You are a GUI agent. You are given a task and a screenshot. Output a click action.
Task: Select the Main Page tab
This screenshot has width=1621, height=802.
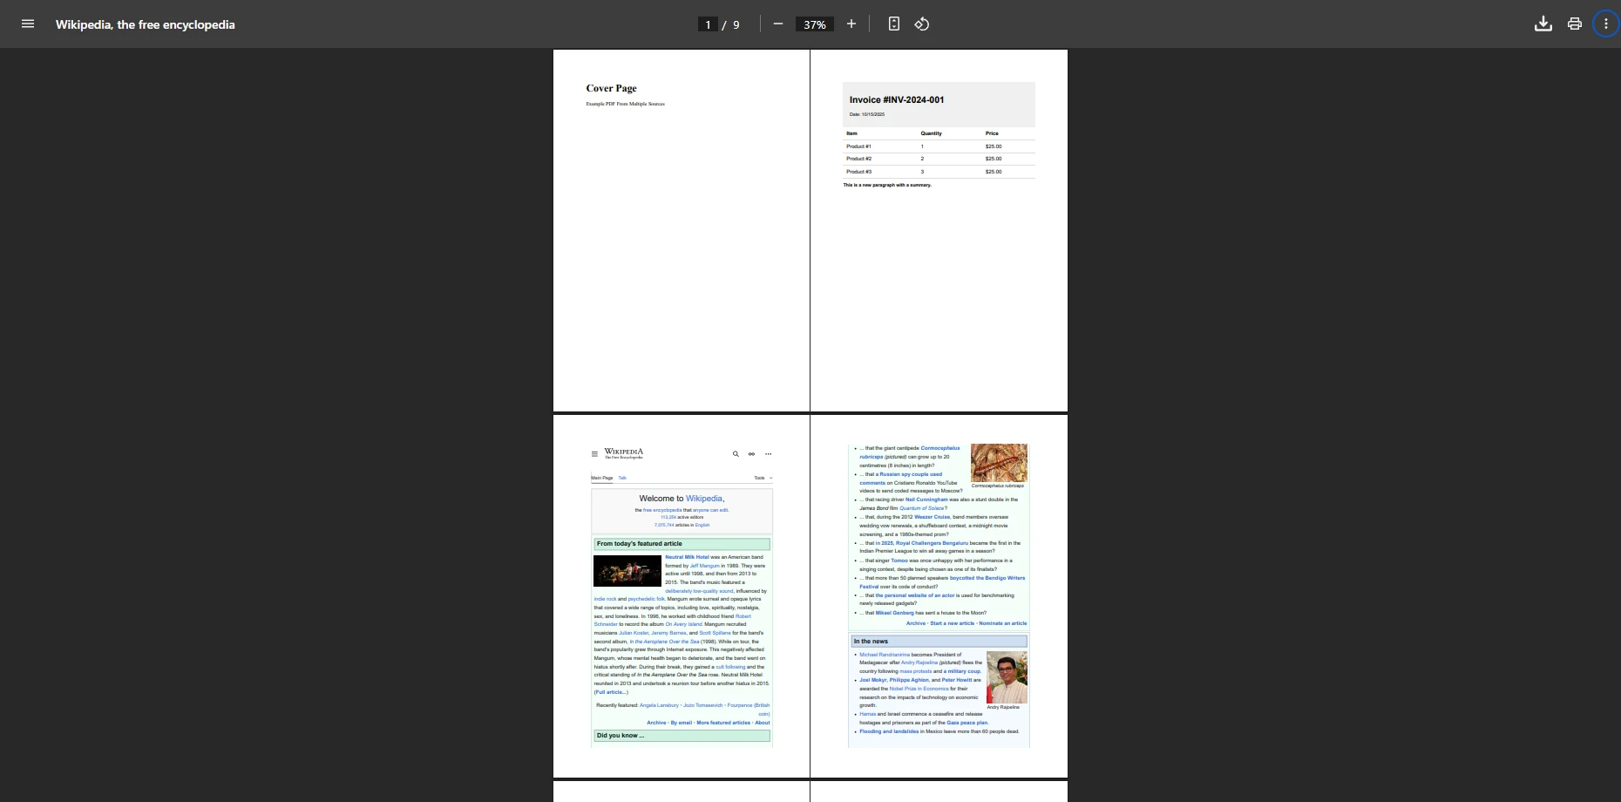[601, 478]
